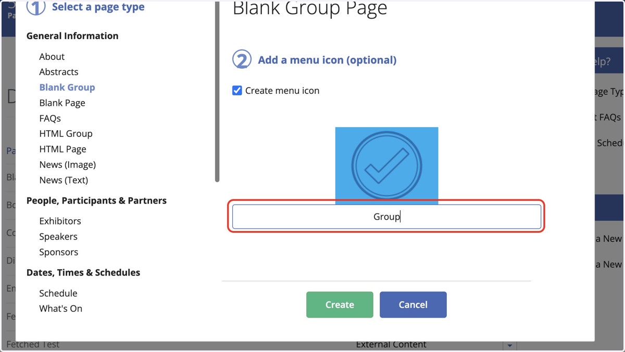Click the General Information heading
Screen dimensions: 625x352
pyautogui.click(x=72, y=36)
